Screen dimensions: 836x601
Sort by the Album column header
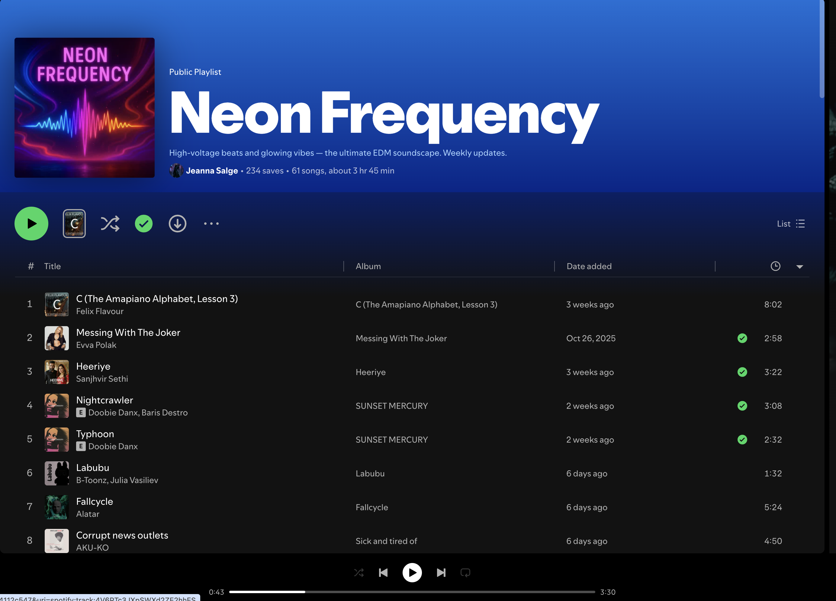(368, 266)
